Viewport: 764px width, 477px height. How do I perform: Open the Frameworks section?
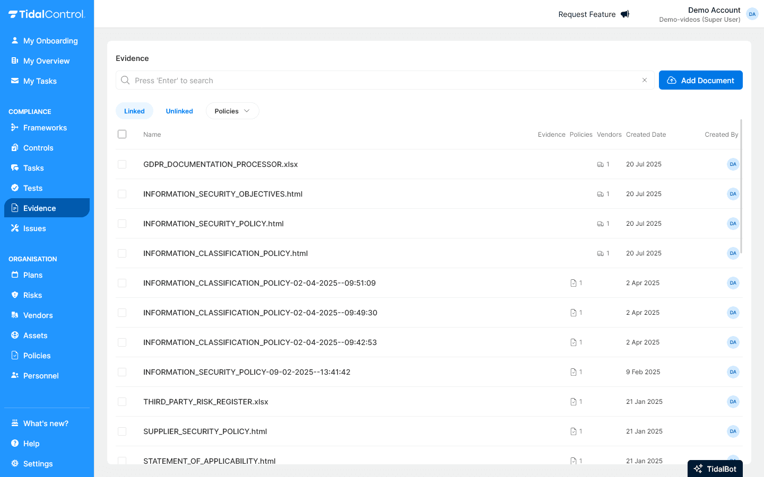tap(45, 128)
